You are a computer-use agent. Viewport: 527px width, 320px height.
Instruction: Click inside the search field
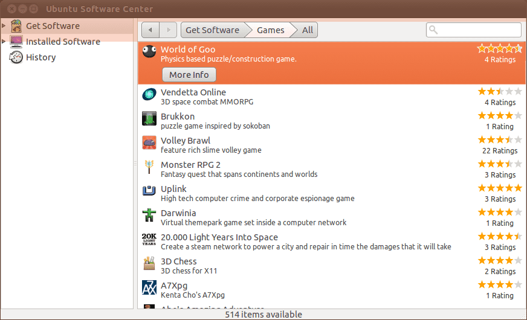click(477, 30)
